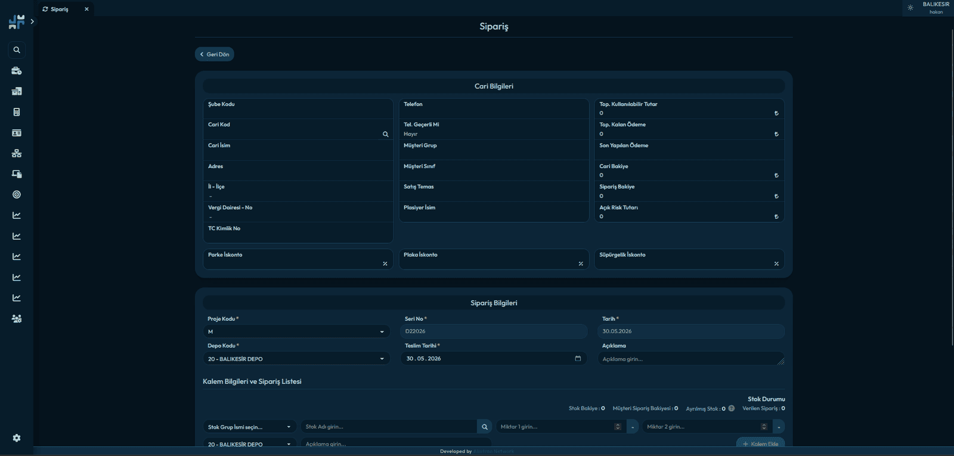Search stock with the Stok Adı magnifier button
Viewport: 954px width, 456px height.
[x=485, y=427]
